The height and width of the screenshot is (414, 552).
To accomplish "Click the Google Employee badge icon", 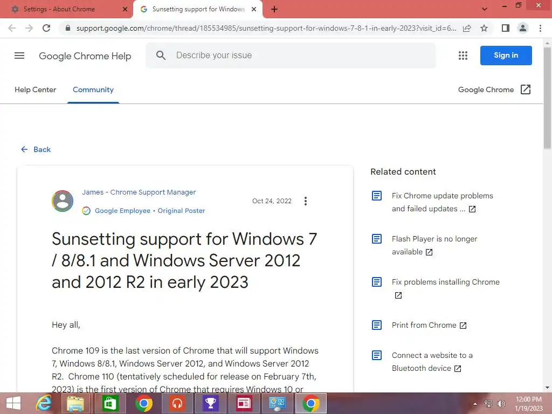I will point(86,211).
